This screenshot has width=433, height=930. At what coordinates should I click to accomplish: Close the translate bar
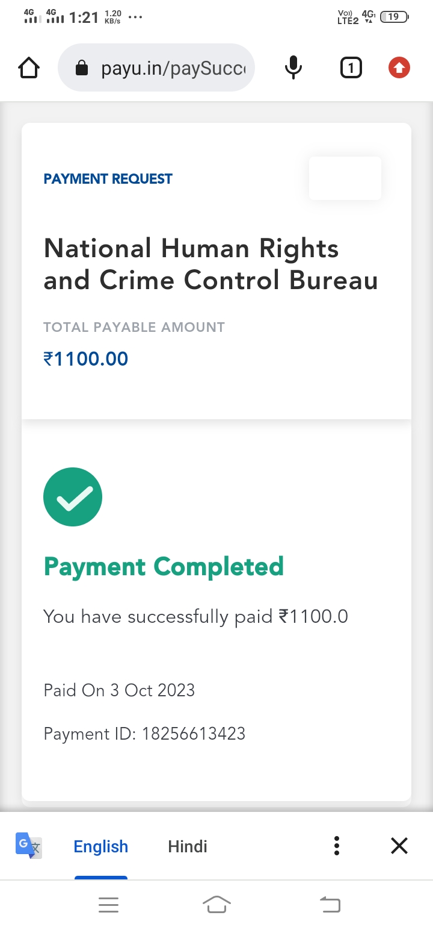click(399, 846)
